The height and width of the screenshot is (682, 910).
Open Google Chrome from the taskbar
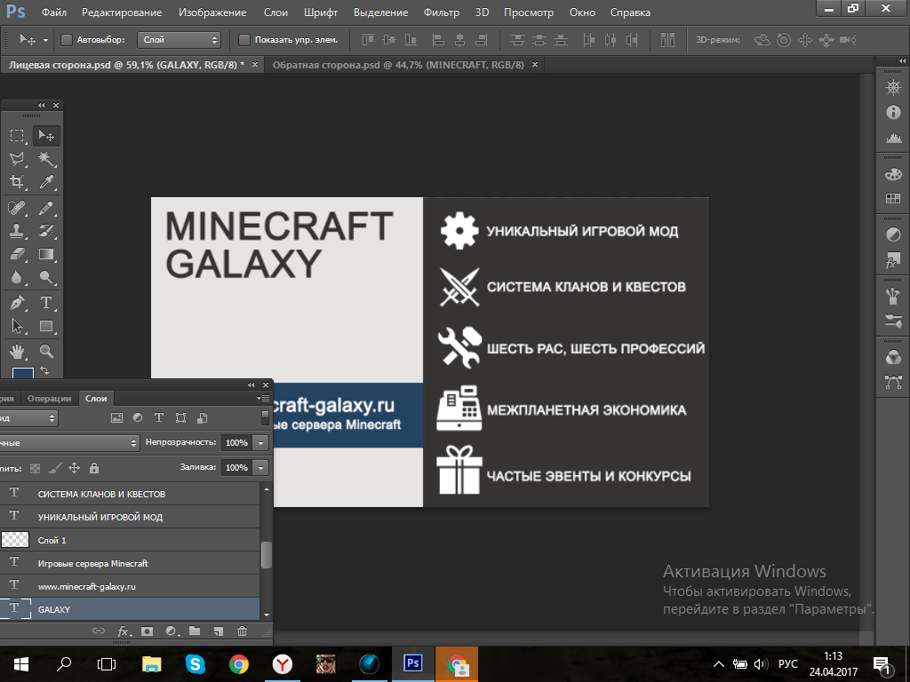238,663
